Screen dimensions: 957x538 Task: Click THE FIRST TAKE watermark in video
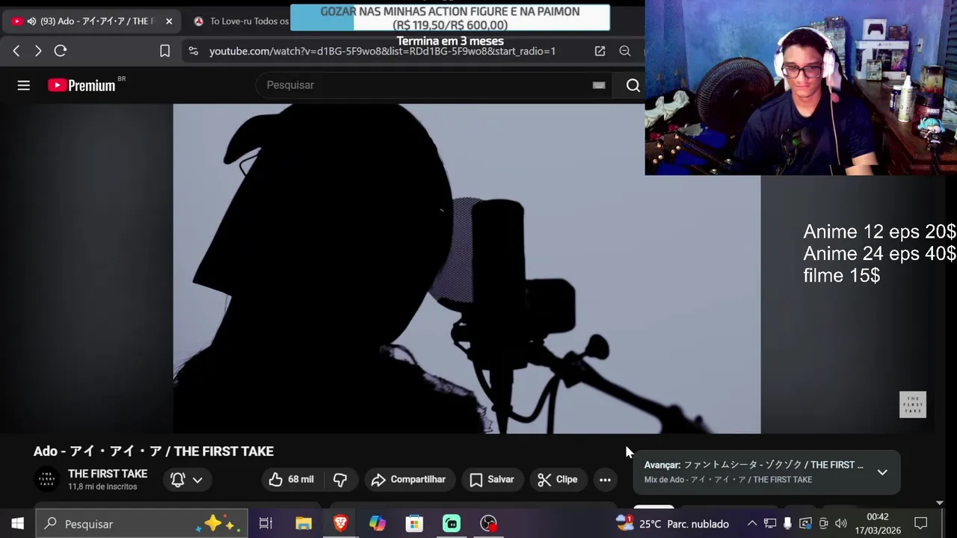913,404
